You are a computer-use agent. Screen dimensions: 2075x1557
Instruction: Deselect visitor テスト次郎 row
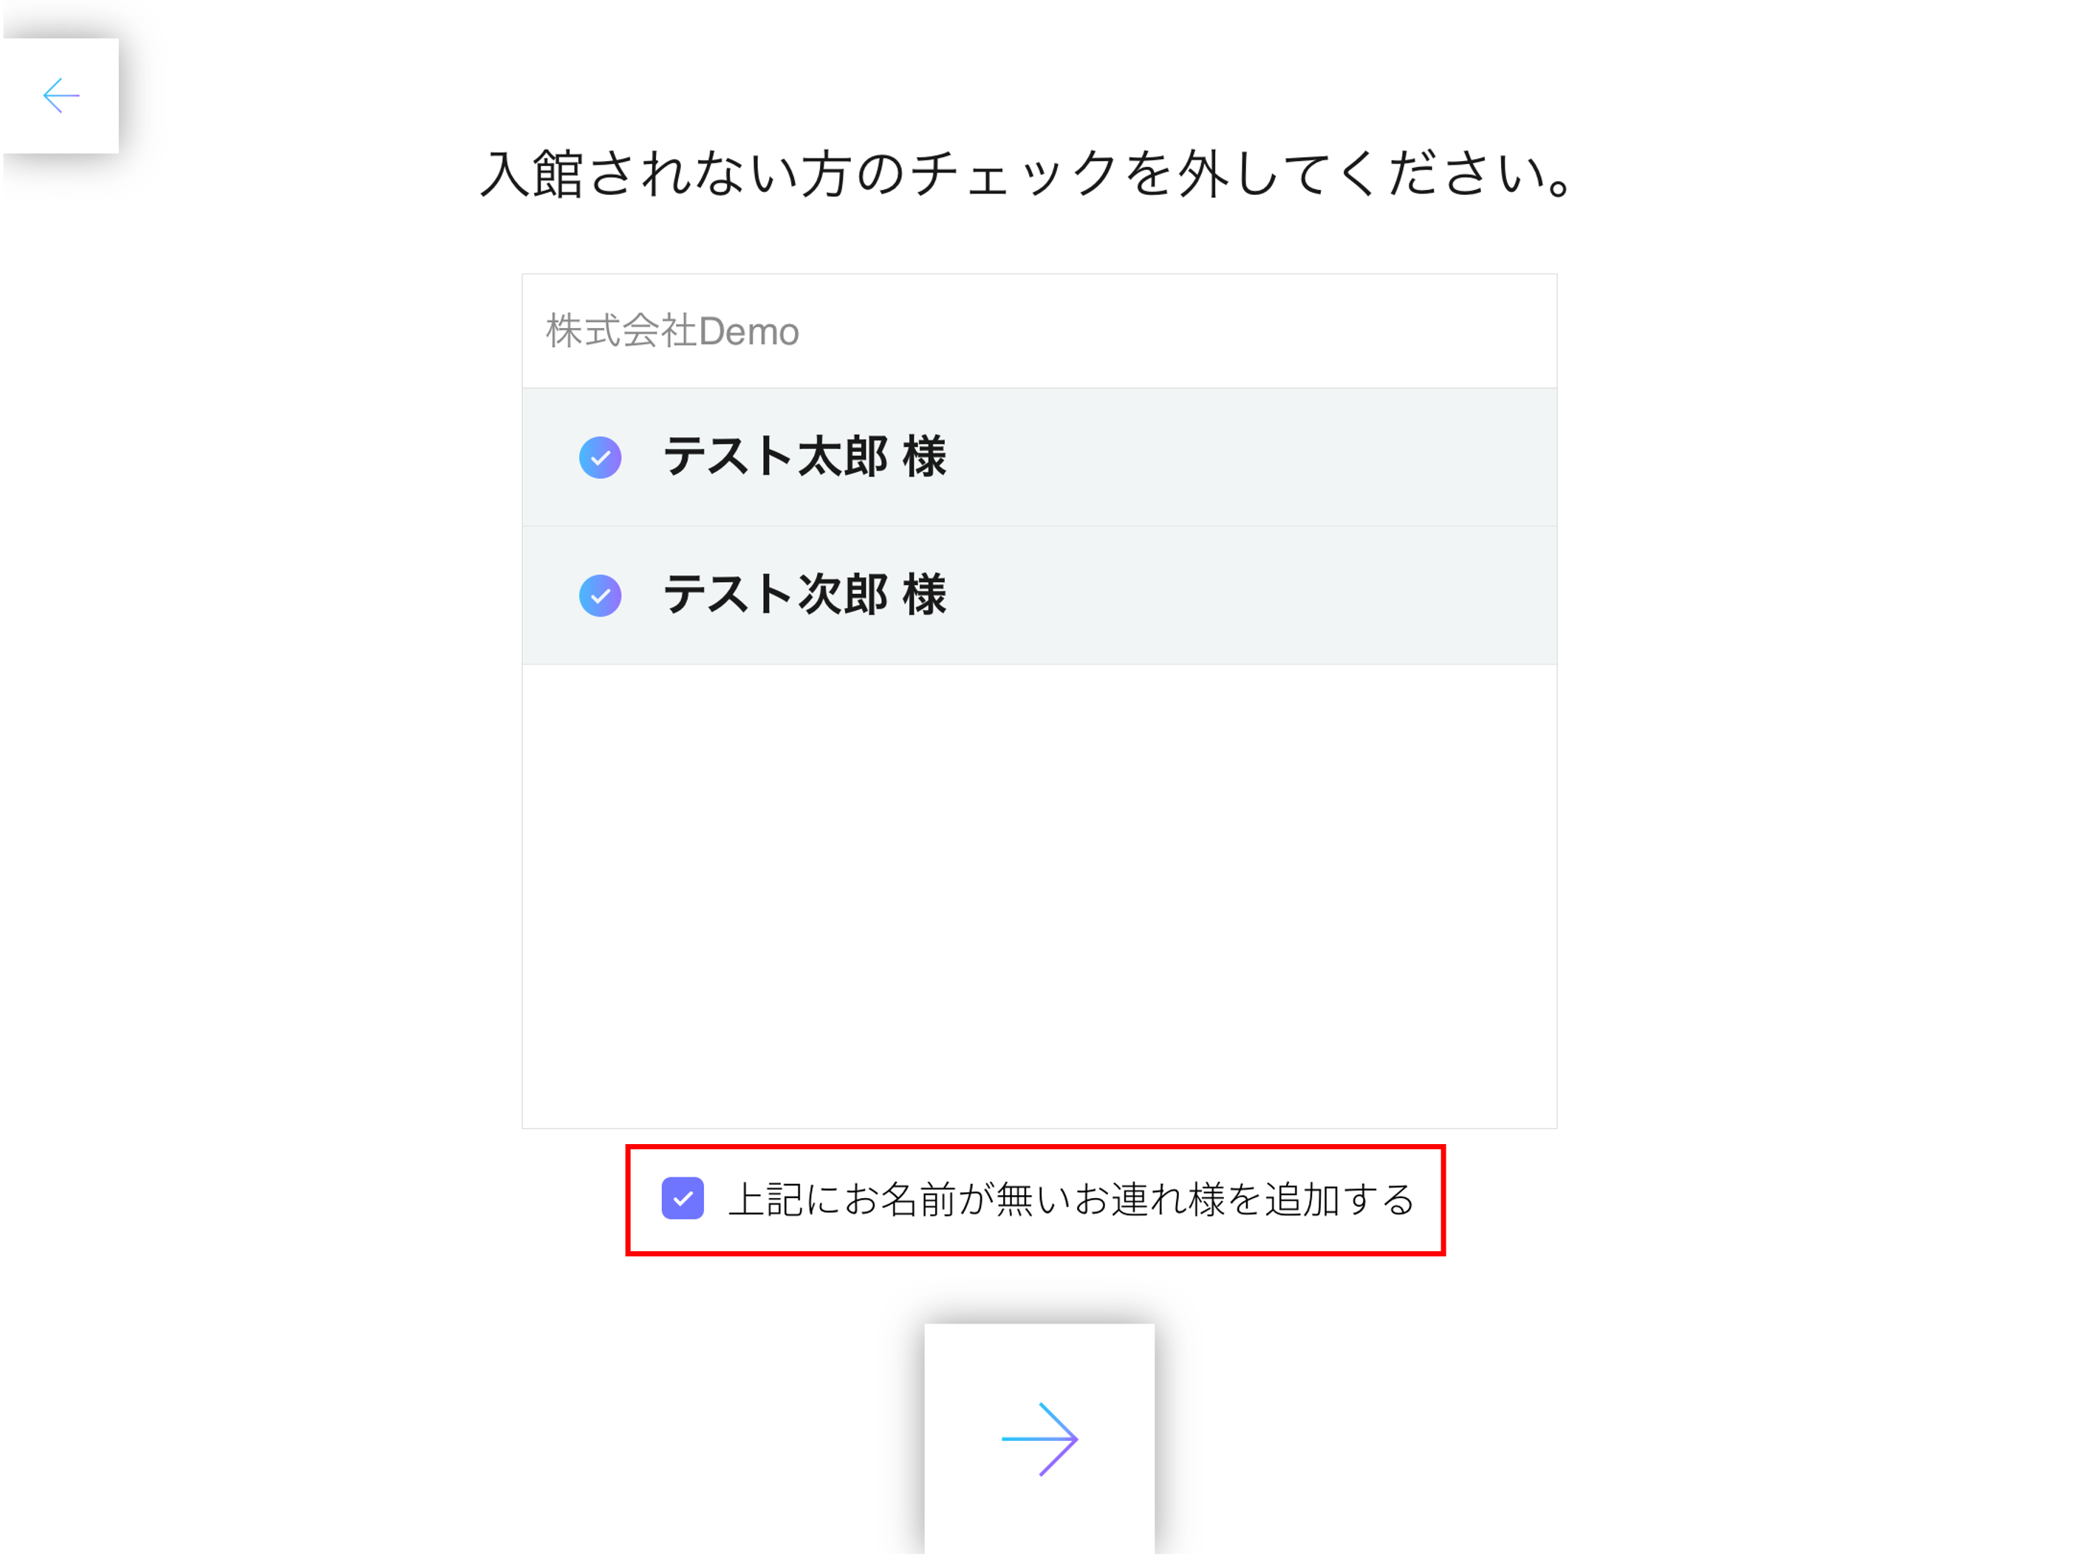1039,595
